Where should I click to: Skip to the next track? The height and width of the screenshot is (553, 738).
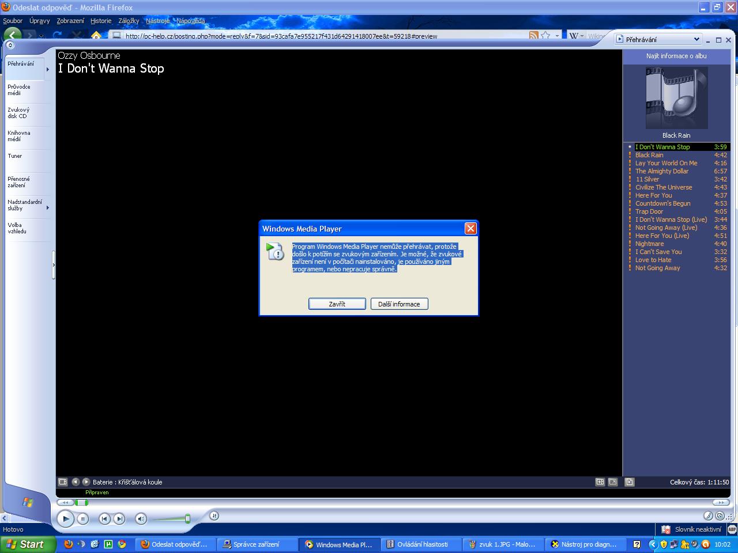click(x=119, y=519)
